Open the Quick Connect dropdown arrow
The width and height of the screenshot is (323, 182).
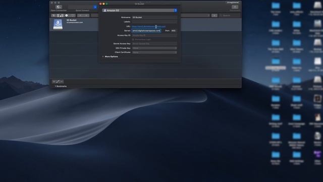pos(95,7)
